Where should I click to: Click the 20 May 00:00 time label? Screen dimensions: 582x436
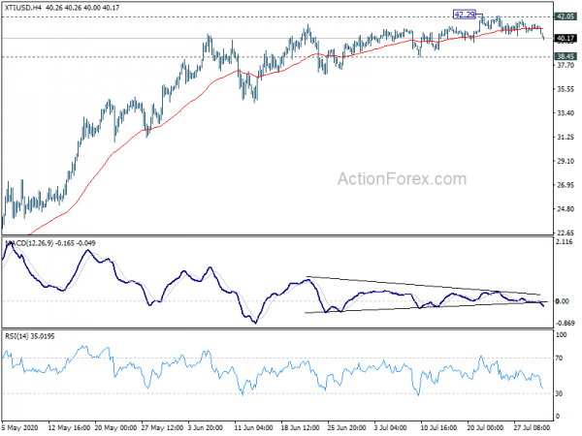pos(115,427)
